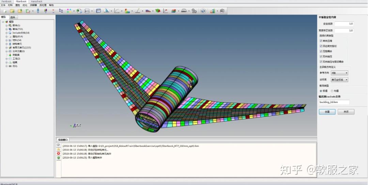Image resolution: width=368 pixels, height=185 pixels.
Task: Open the 后处理 menu
Action: pyautogui.click(x=43, y=5)
